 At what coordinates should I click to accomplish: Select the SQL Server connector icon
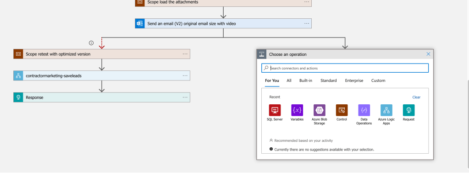coord(275,110)
